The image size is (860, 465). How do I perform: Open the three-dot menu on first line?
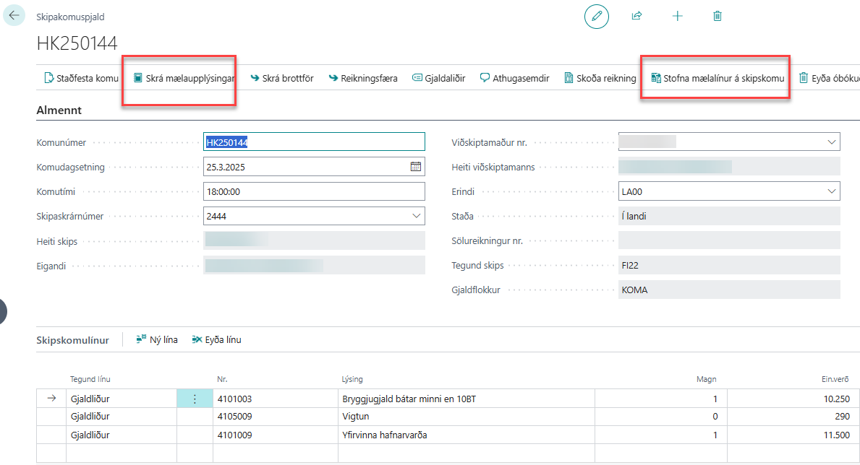point(194,399)
